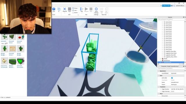This screenshot has width=186, height=104.
Task: Float the Properties panel
Action: coord(183,66)
